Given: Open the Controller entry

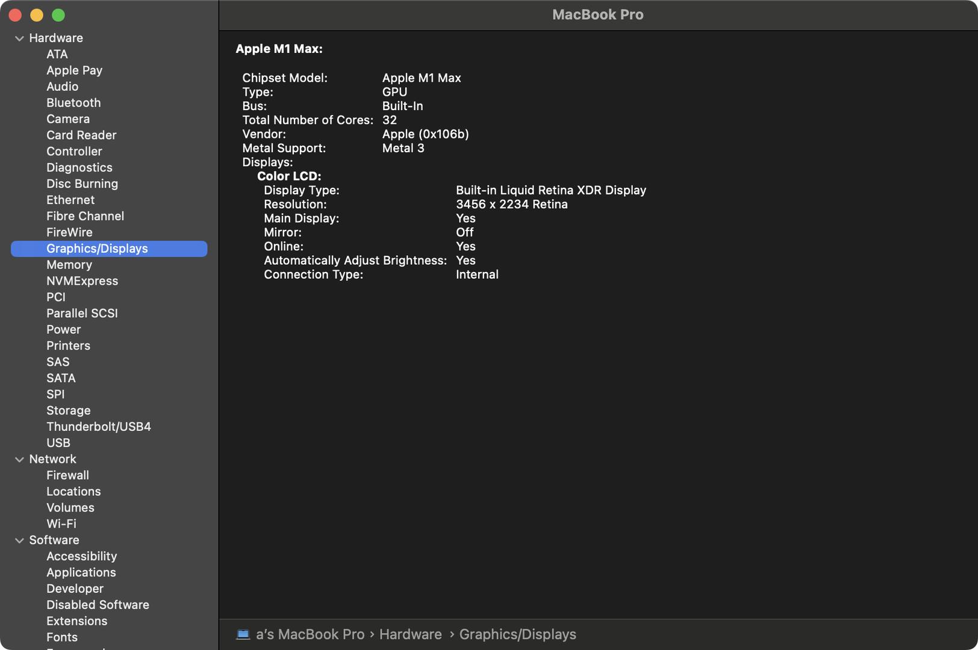Looking at the screenshot, I should click(74, 152).
